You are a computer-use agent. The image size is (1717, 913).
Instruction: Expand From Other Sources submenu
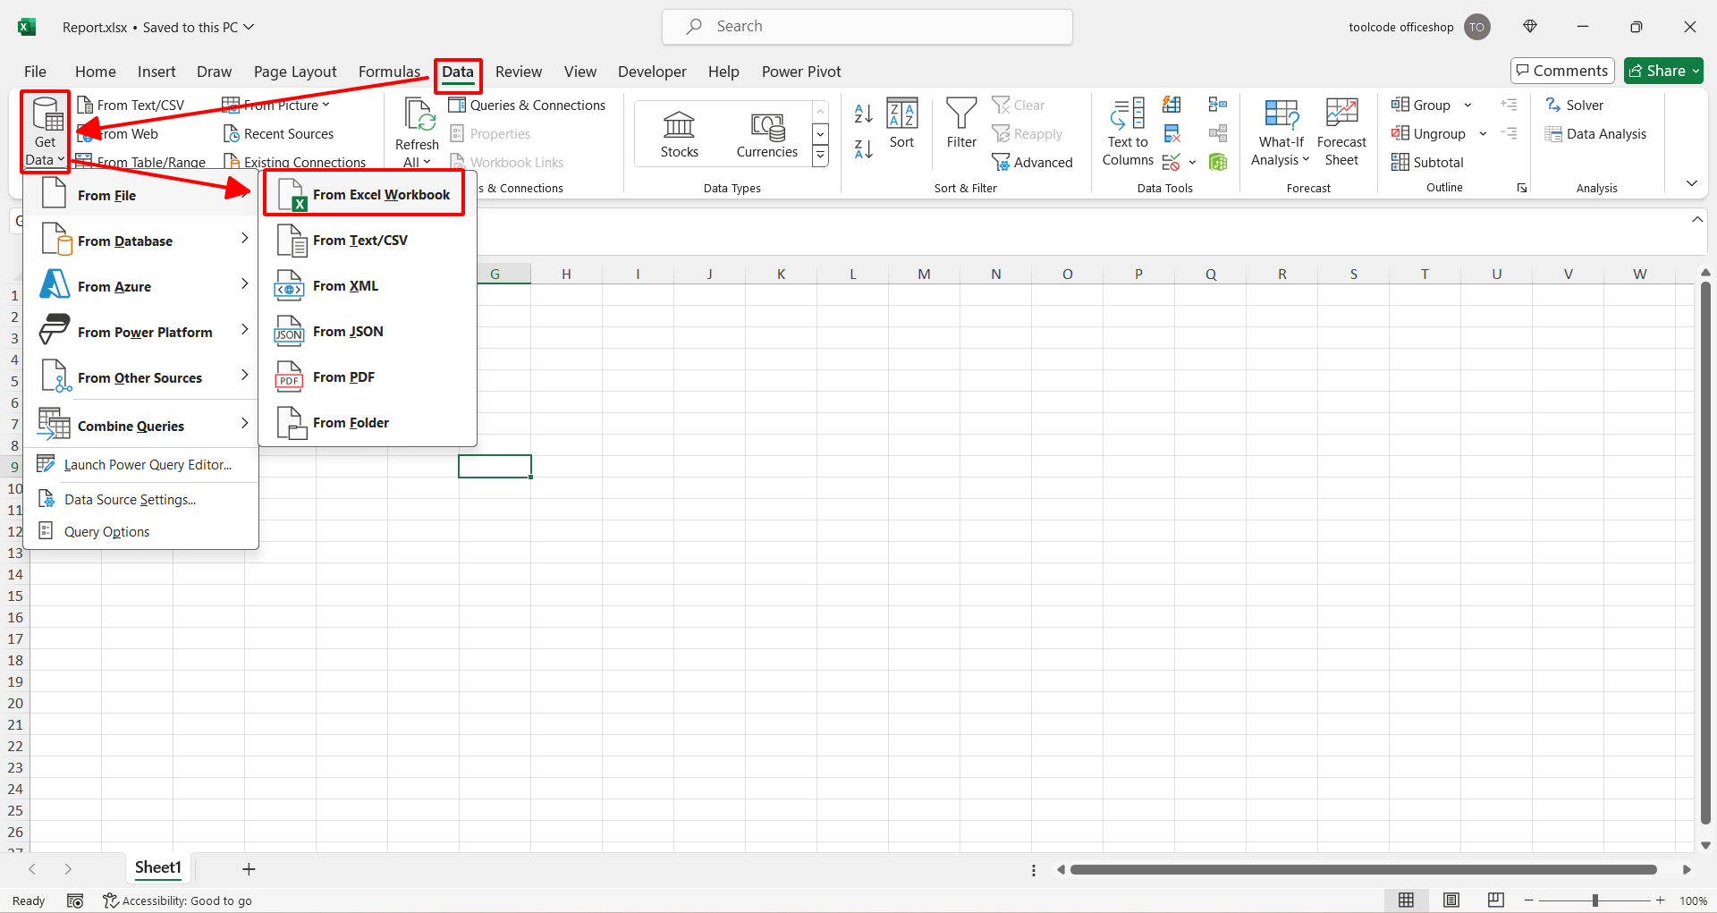click(143, 377)
